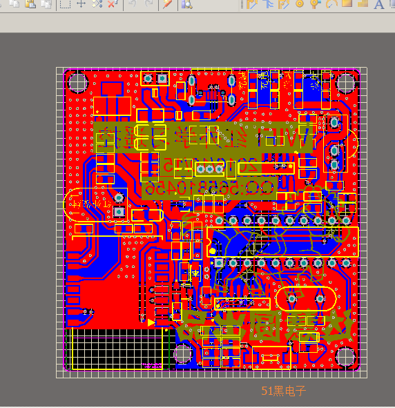Screen dimensions: 395x408
Task: Choose the Place Via tool
Action: (316, 4)
